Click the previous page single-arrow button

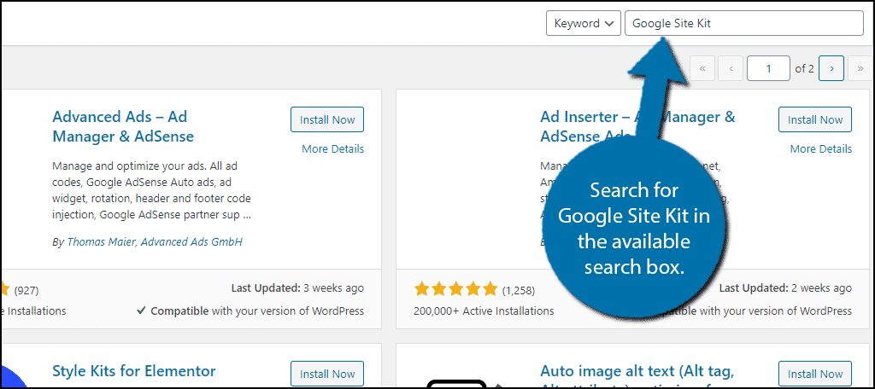pos(731,68)
